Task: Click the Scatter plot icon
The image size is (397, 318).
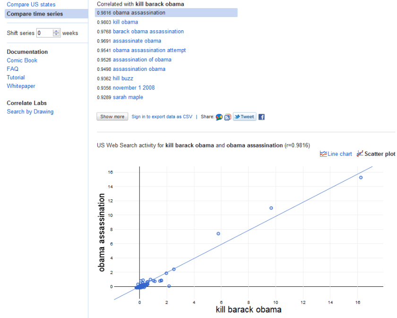Action: tap(360, 154)
